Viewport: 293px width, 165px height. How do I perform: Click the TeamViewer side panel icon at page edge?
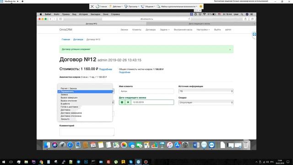pos(254,34)
